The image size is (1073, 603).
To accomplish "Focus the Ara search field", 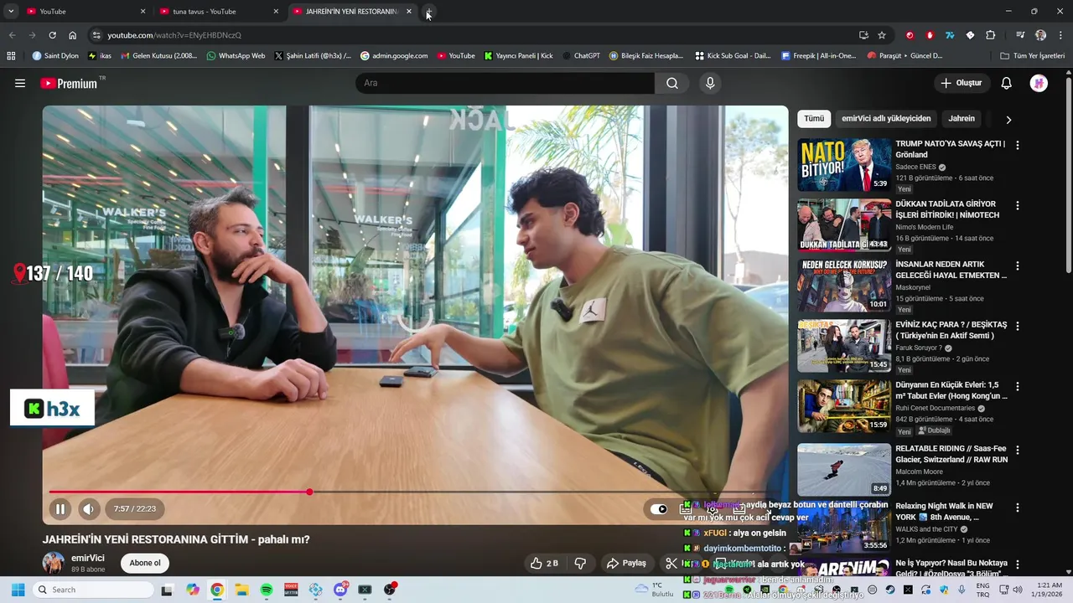I will click(x=505, y=83).
